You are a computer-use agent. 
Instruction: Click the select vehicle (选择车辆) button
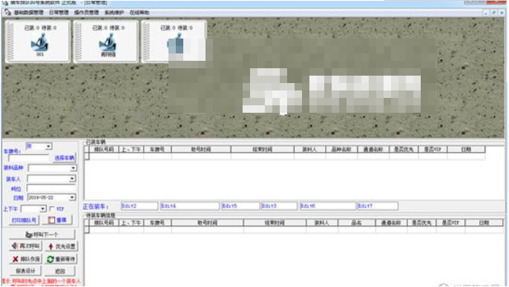point(65,158)
